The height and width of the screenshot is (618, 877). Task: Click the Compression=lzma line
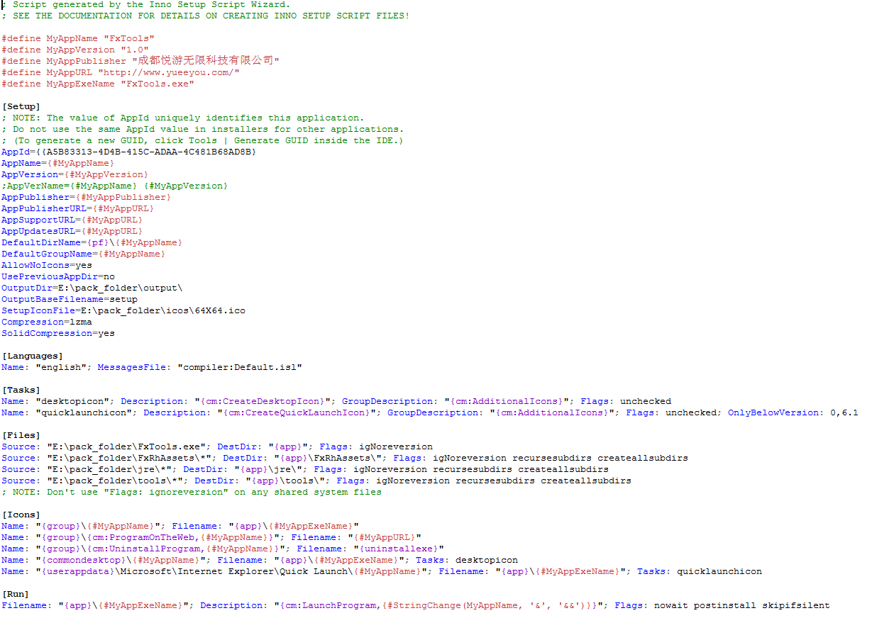47,322
